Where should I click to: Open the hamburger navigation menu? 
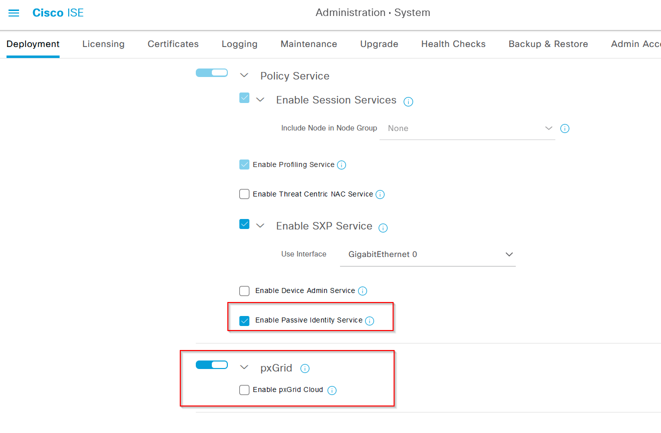14,13
